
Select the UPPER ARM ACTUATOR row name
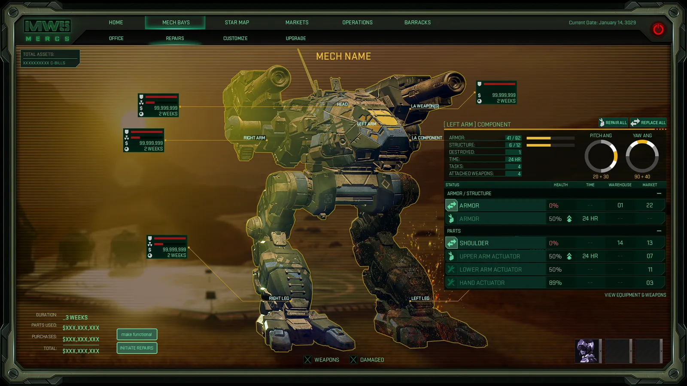(x=489, y=256)
